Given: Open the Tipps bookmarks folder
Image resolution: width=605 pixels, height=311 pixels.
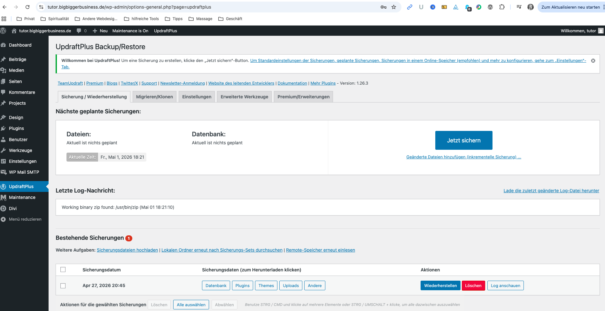Looking at the screenshot, I should (x=174, y=19).
